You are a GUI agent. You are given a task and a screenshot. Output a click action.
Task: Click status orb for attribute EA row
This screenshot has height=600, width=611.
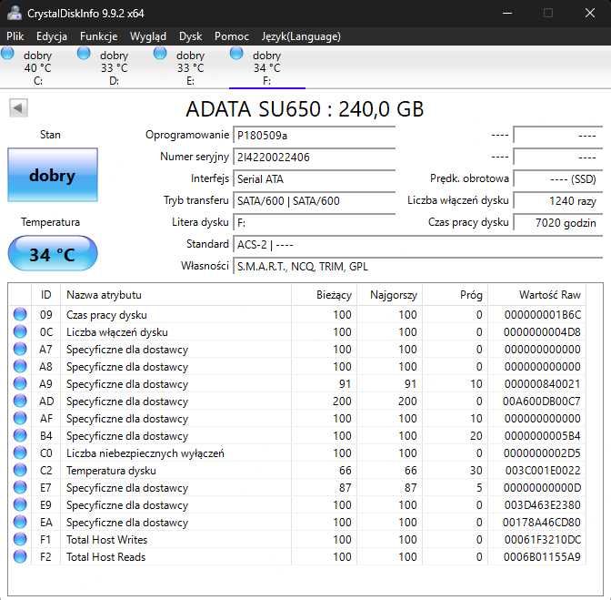pos(20,522)
